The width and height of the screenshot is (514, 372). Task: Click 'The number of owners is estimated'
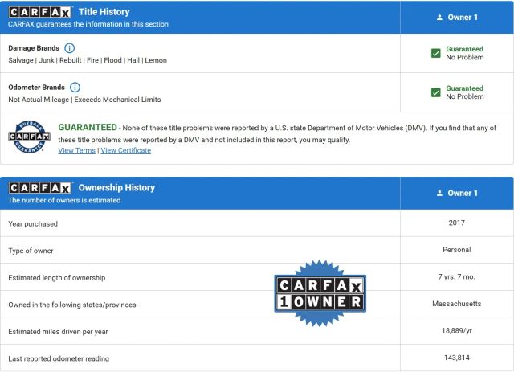pos(64,200)
